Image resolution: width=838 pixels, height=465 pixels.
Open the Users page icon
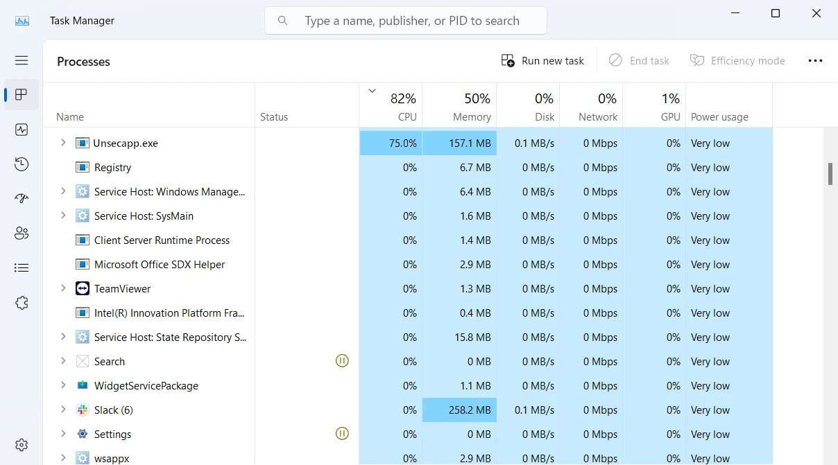point(22,233)
